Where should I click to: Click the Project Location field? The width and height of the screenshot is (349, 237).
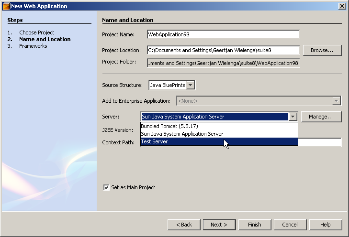(223, 50)
